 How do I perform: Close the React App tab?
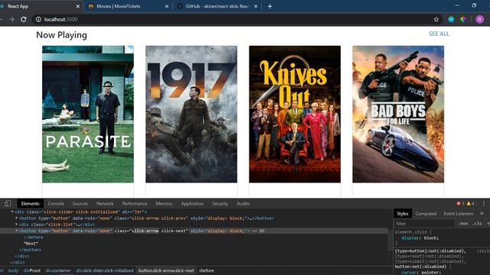78,6
